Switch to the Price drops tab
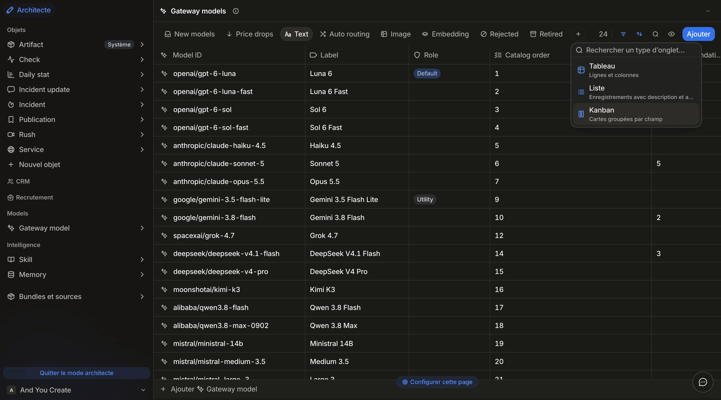This screenshot has width=721, height=400. [250, 34]
